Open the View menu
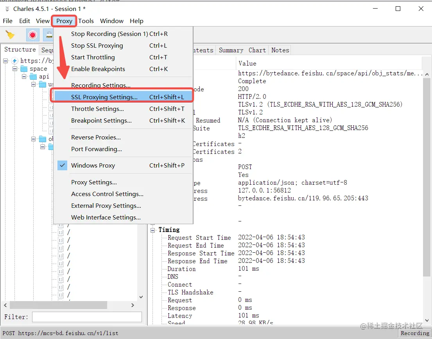Screen dimensions: 432x339 (x=43, y=21)
